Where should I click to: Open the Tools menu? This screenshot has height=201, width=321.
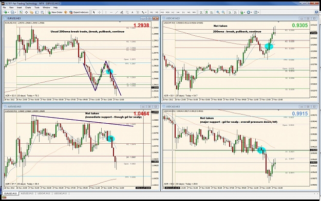click(37, 8)
